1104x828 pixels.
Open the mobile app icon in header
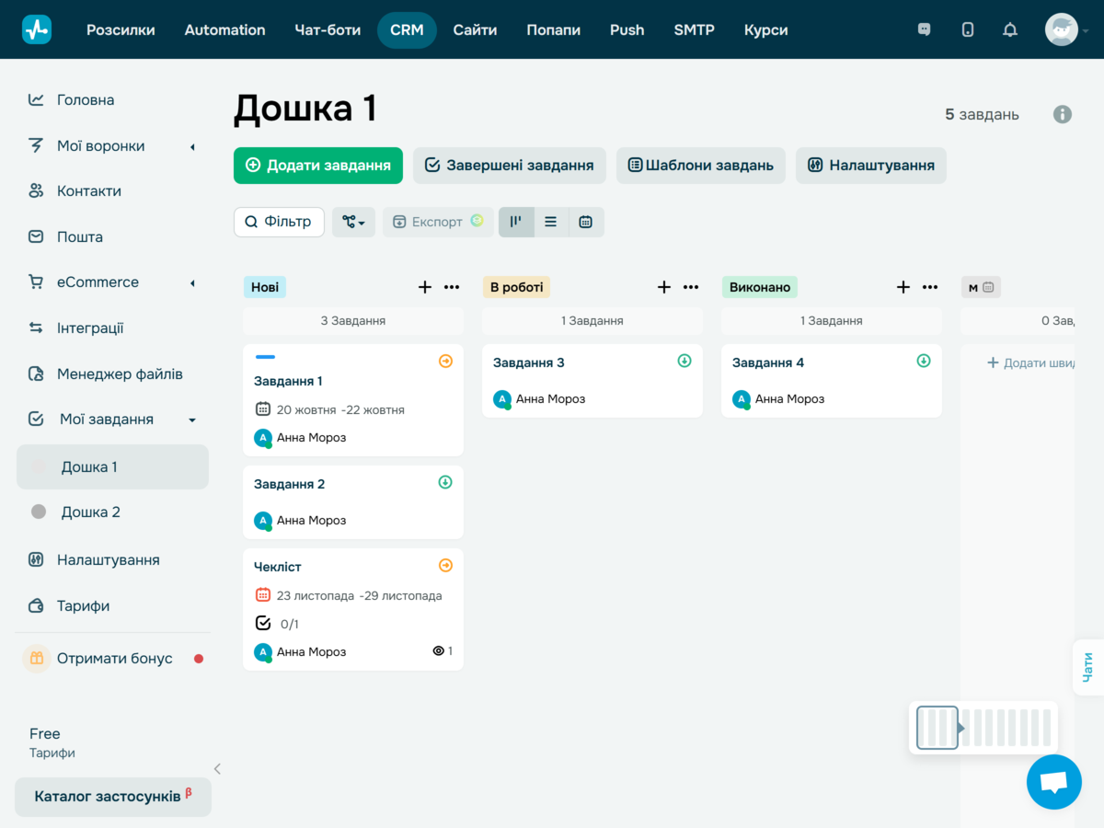tap(967, 29)
